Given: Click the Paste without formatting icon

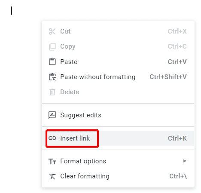Looking at the screenshot, I should tap(52, 77).
